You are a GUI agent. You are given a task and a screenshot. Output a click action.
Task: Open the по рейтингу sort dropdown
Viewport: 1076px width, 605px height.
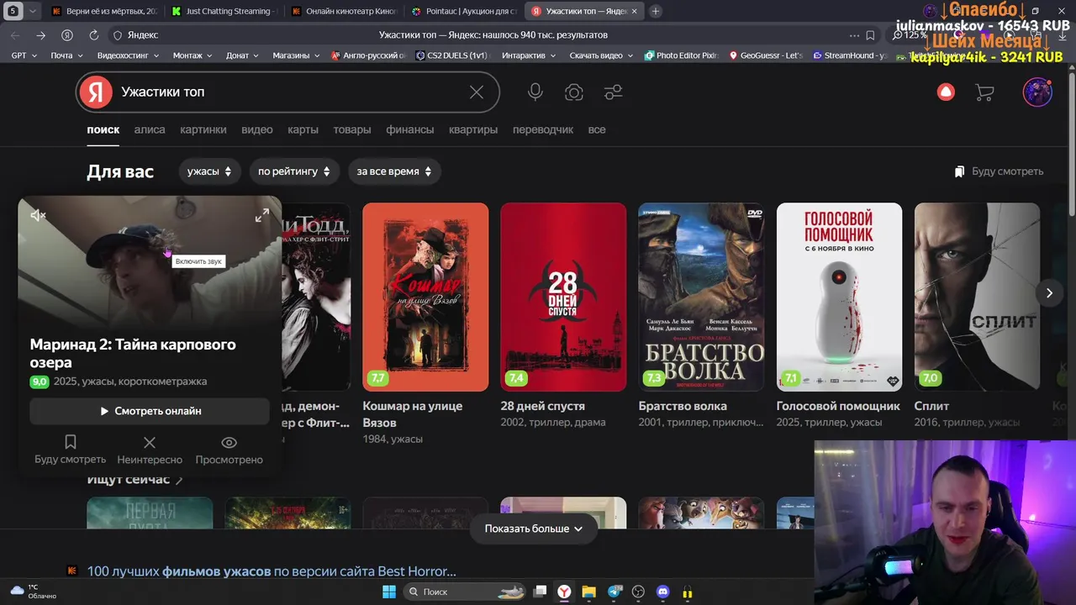(294, 171)
